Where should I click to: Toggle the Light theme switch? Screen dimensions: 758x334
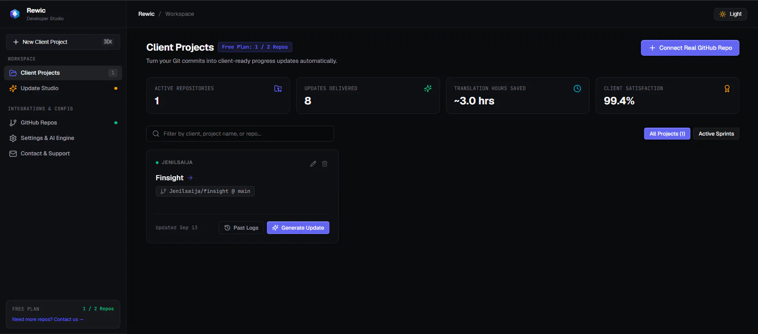point(730,14)
